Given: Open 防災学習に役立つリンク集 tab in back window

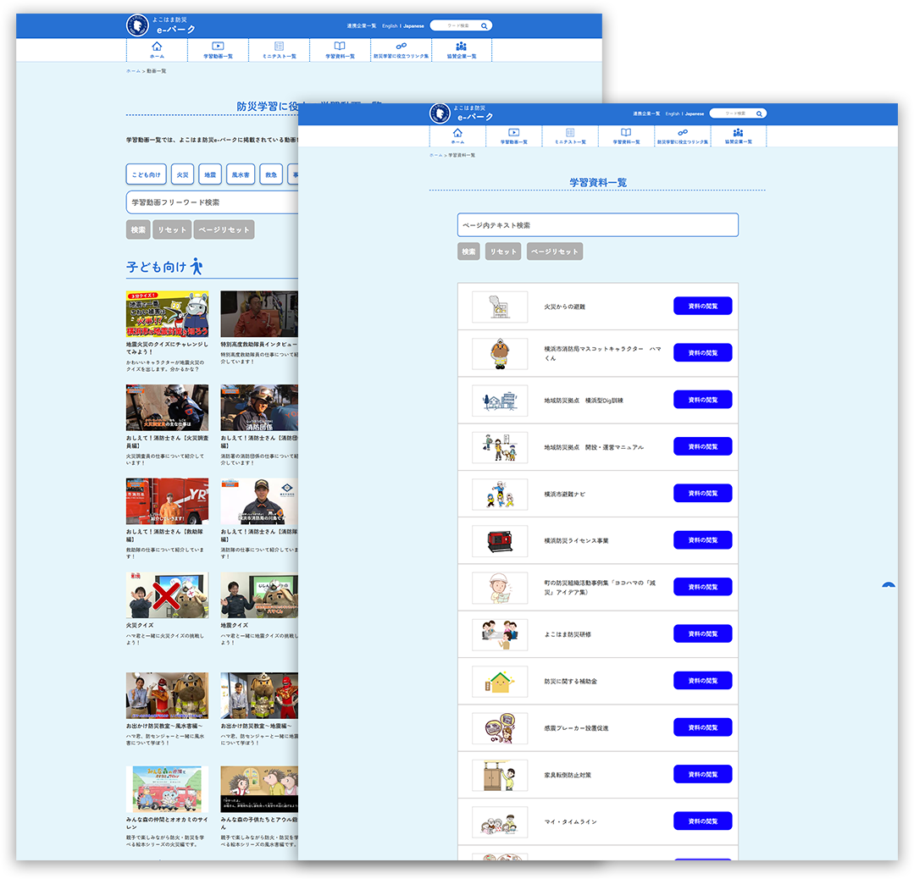Looking at the screenshot, I should click(x=401, y=50).
